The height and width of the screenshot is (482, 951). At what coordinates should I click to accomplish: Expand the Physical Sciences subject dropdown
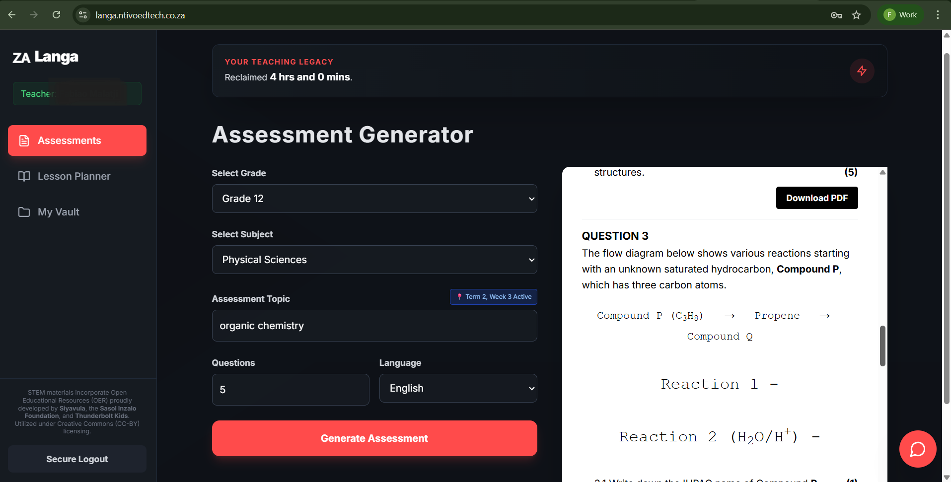coord(374,260)
